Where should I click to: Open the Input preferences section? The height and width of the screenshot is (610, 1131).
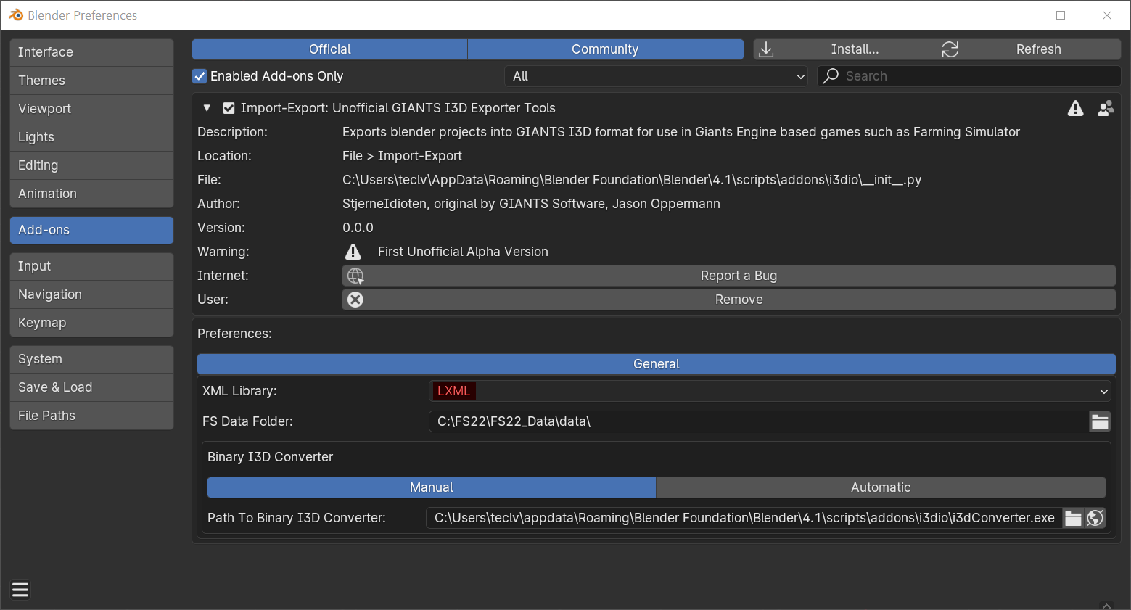tap(91, 266)
